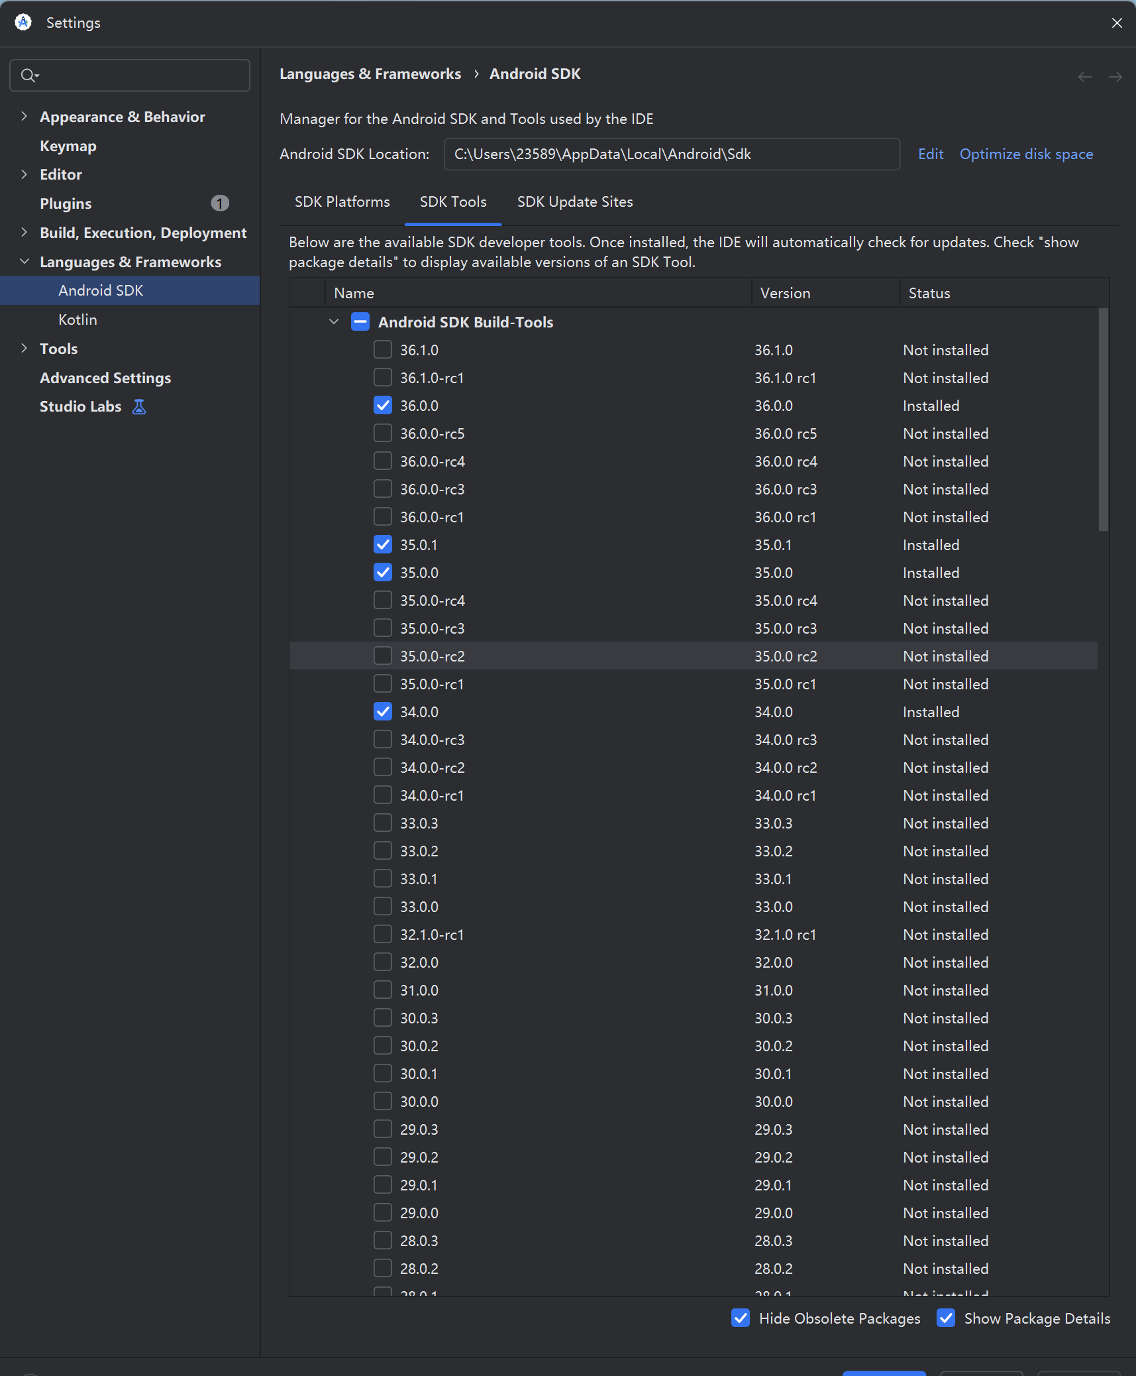1136x1376 pixels.
Task: Open Plugins settings page
Action: [66, 203]
